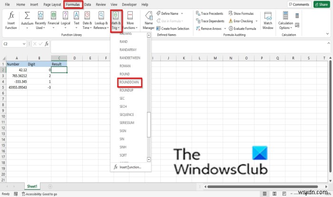
Task: Click Calculate Sheet icon
Action: [x=297, y=25]
